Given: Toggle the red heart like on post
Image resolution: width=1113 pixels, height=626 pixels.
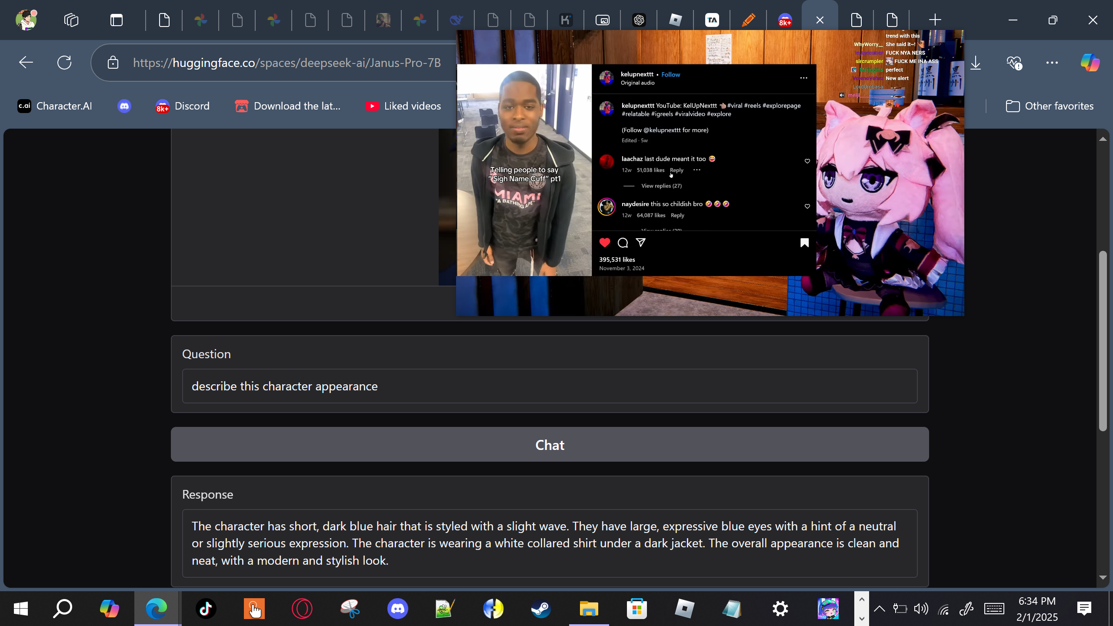Looking at the screenshot, I should click(604, 243).
